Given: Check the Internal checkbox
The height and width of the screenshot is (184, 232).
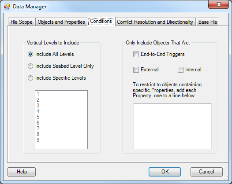Looking at the screenshot, I should 180,70.
